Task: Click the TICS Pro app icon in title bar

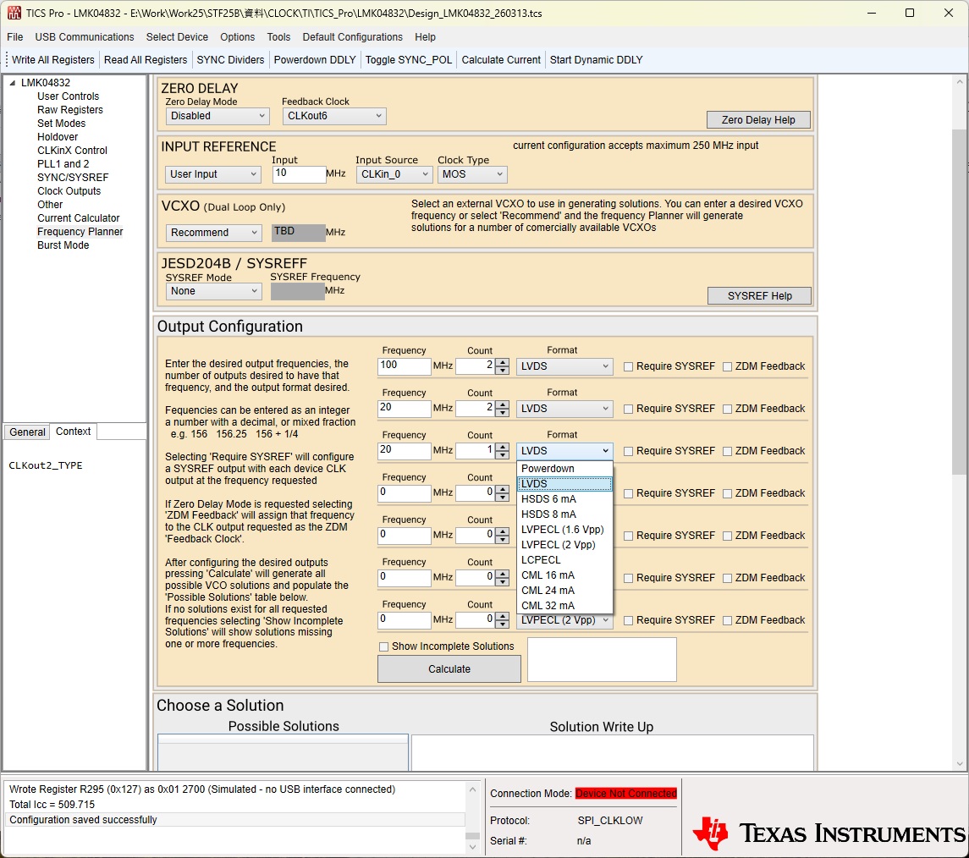Action: (x=14, y=13)
